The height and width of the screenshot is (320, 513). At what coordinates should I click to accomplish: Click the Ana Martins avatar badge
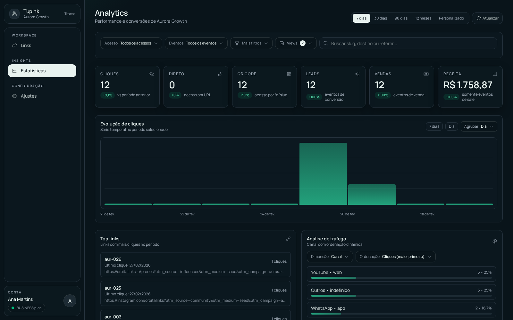(70, 301)
